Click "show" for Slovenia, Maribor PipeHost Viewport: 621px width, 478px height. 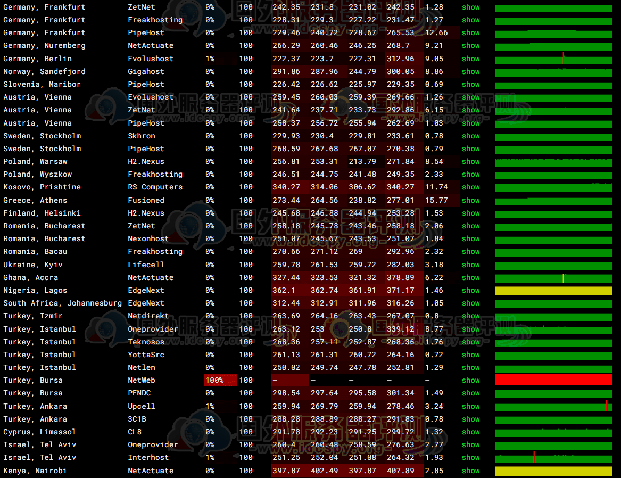tap(470, 84)
